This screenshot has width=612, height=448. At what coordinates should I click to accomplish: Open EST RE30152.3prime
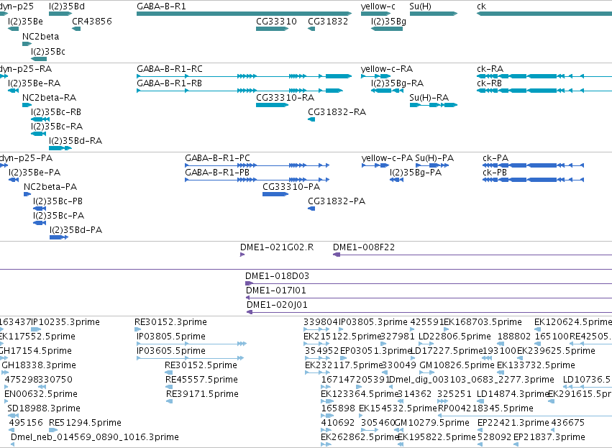pyautogui.click(x=170, y=323)
